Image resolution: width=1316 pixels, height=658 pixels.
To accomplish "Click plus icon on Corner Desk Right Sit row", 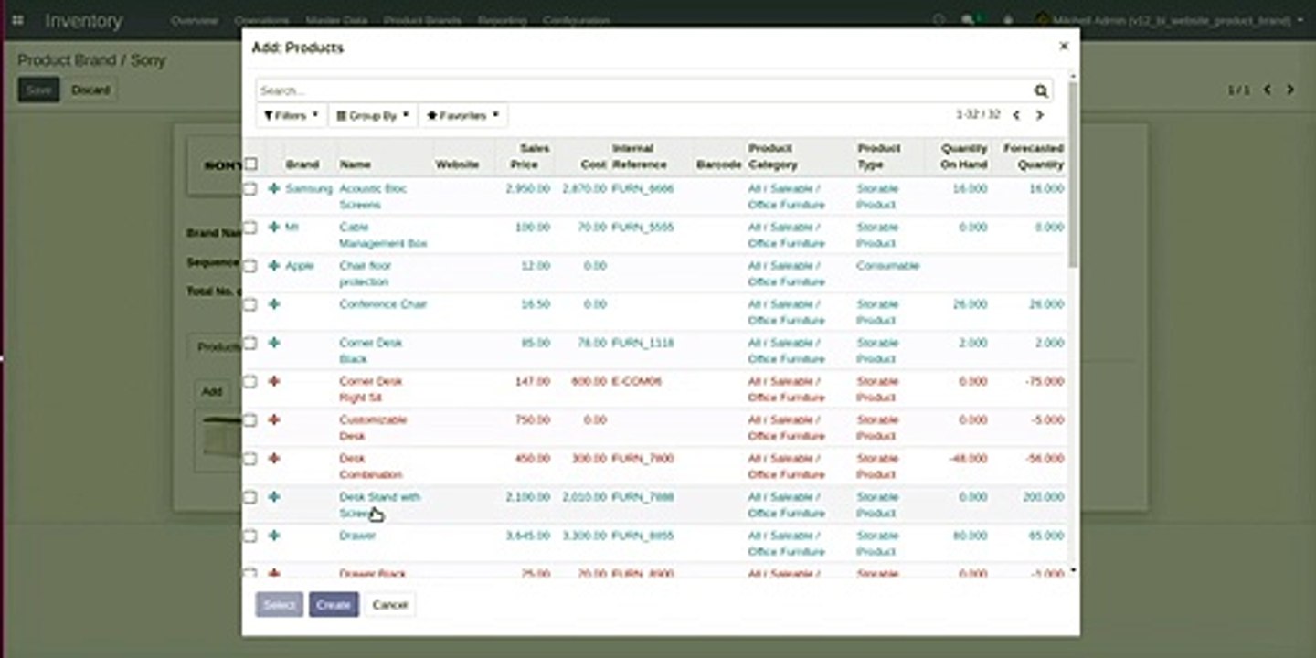I will [274, 381].
